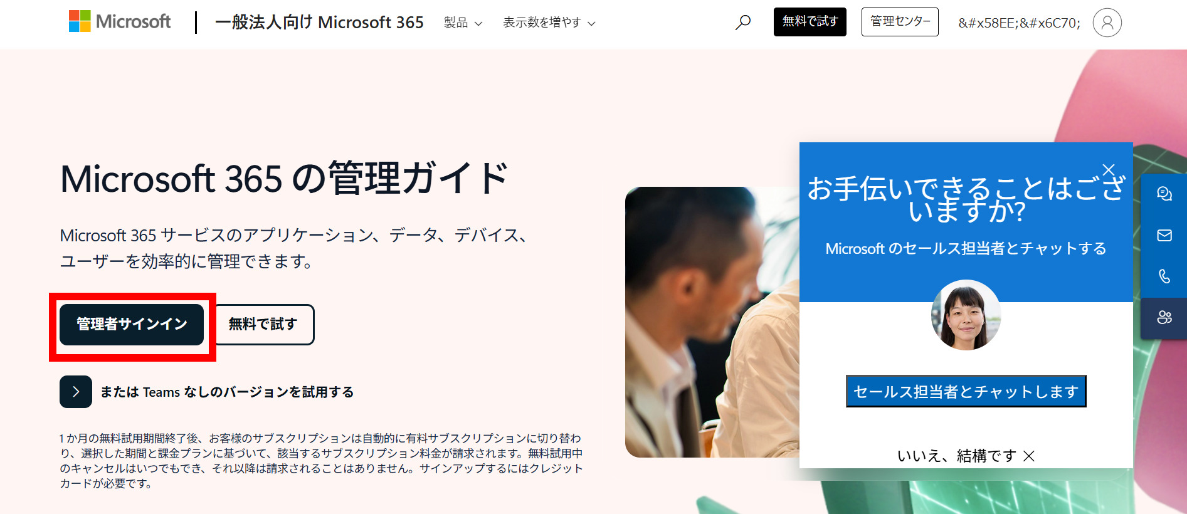Click the user account avatar icon

point(1107,23)
